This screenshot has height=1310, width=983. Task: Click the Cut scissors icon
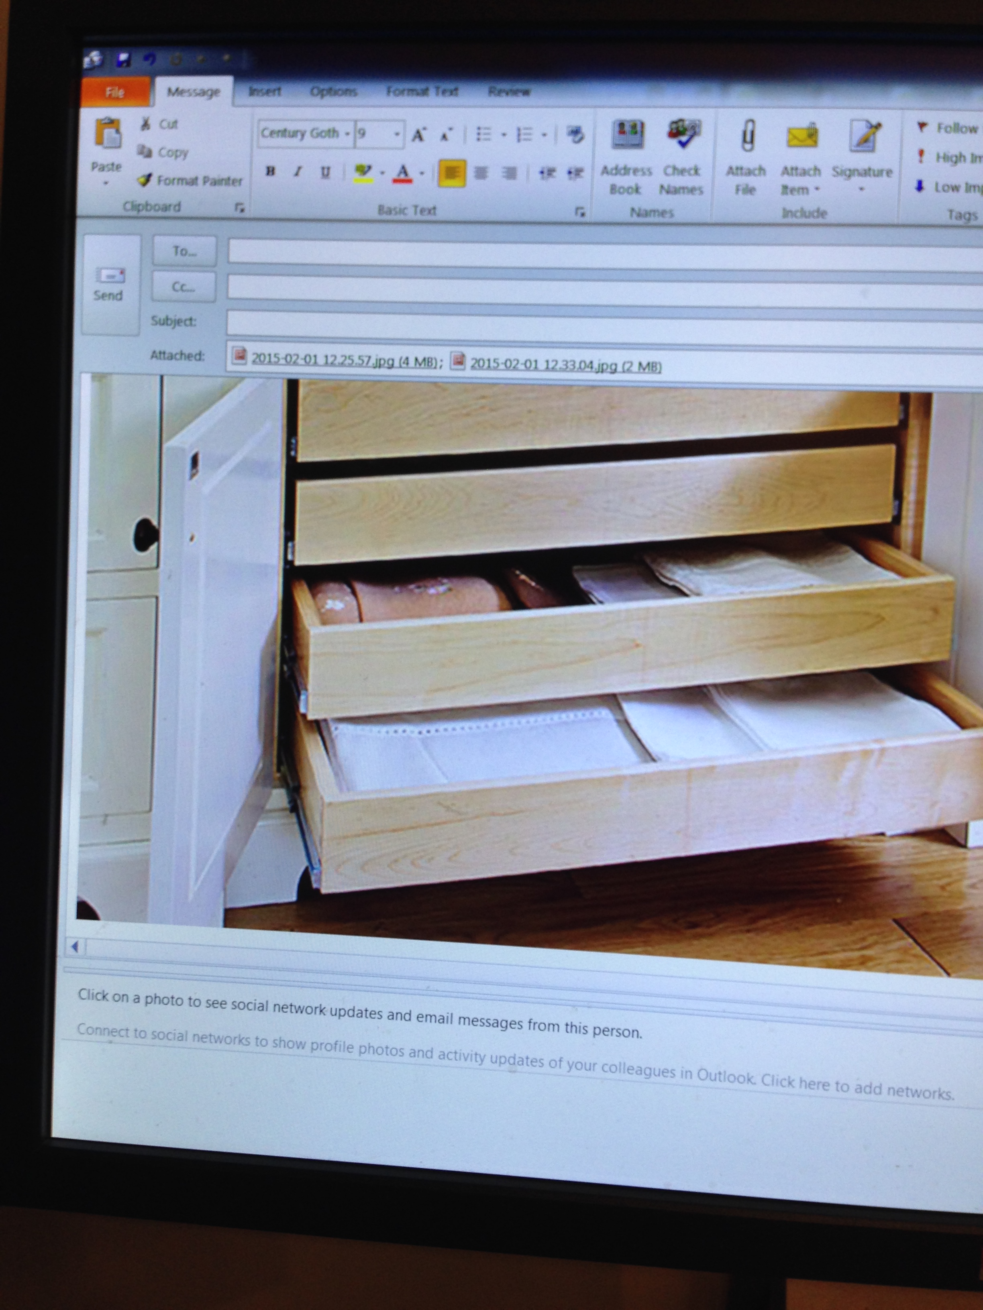pos(146,124)
